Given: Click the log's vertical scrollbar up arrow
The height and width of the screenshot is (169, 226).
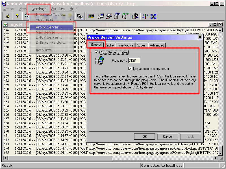Looking at the screenshot, I should coord(220,30).
